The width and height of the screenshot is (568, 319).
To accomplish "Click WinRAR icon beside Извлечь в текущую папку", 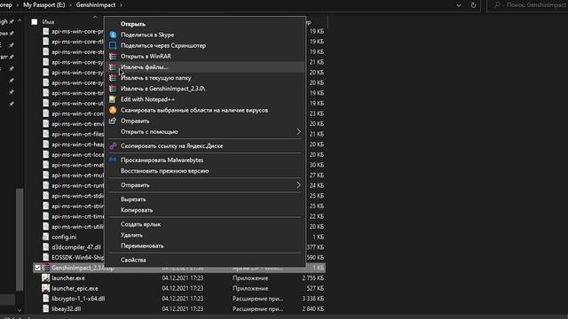I will click(113, 78).
